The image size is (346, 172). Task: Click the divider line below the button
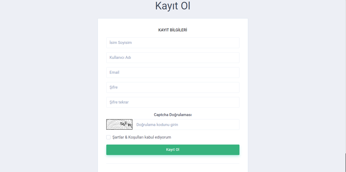point(173,163)
